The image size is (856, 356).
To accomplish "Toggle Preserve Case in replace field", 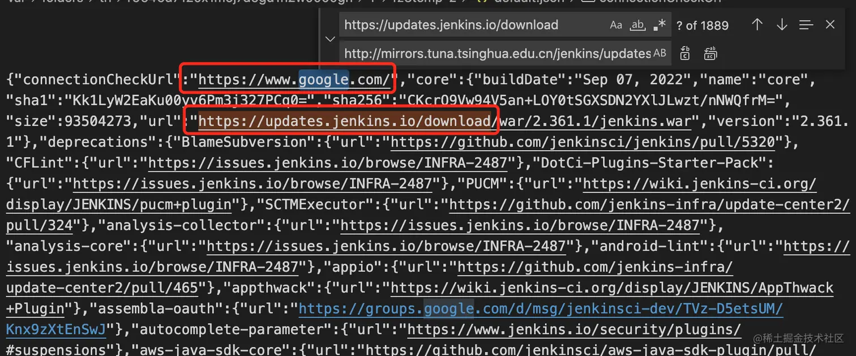I will coord(660,53).
